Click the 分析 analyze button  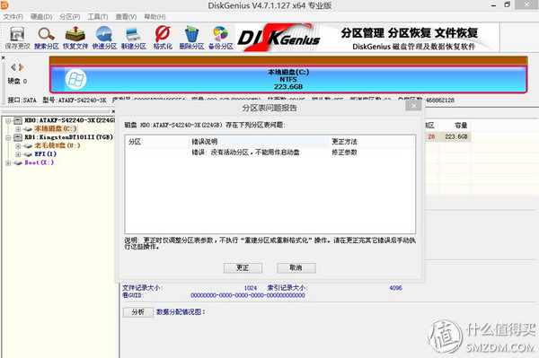coord(137,312)
